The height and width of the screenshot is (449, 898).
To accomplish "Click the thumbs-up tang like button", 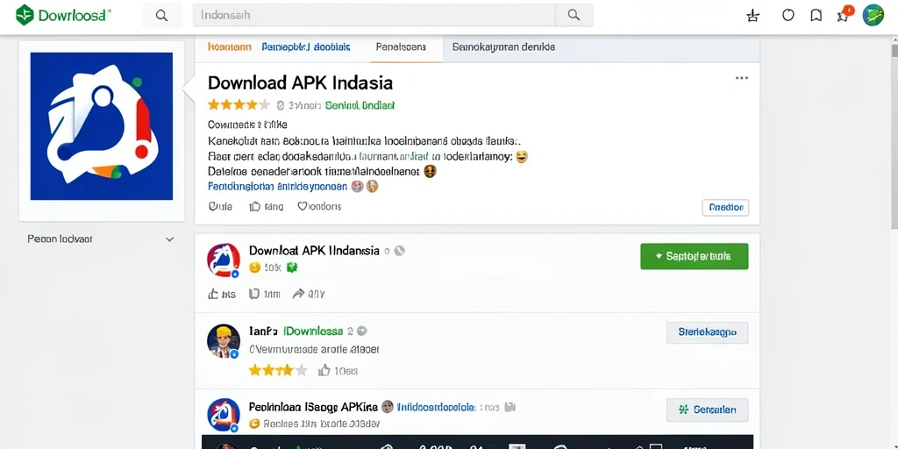I will [267, 206].
